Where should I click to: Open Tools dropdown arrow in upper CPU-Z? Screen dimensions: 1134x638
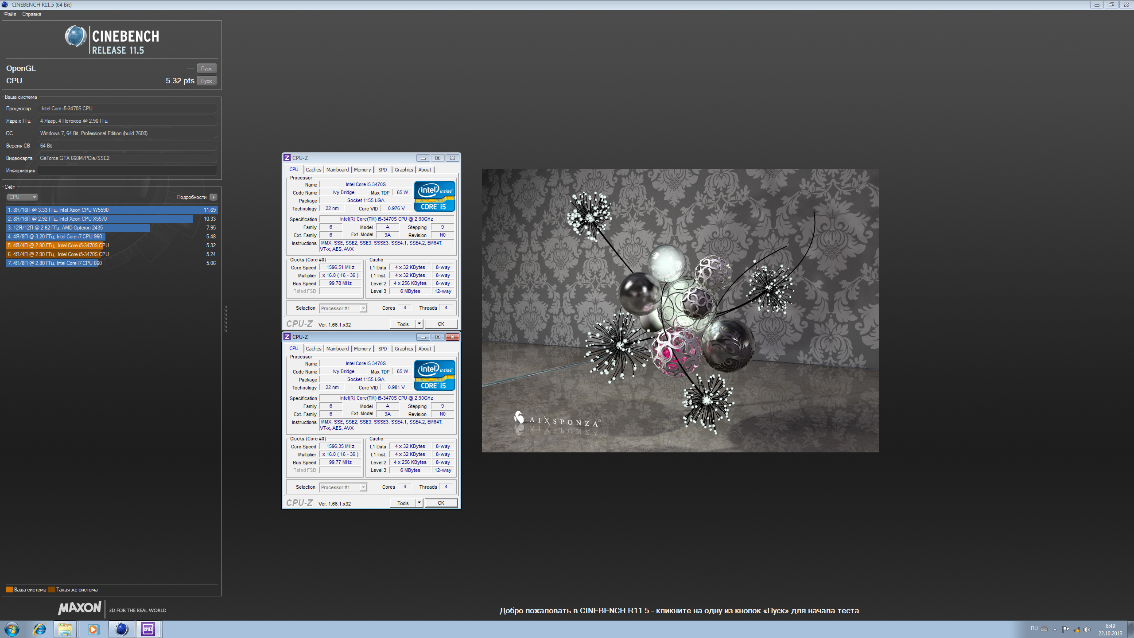point(419,324)
